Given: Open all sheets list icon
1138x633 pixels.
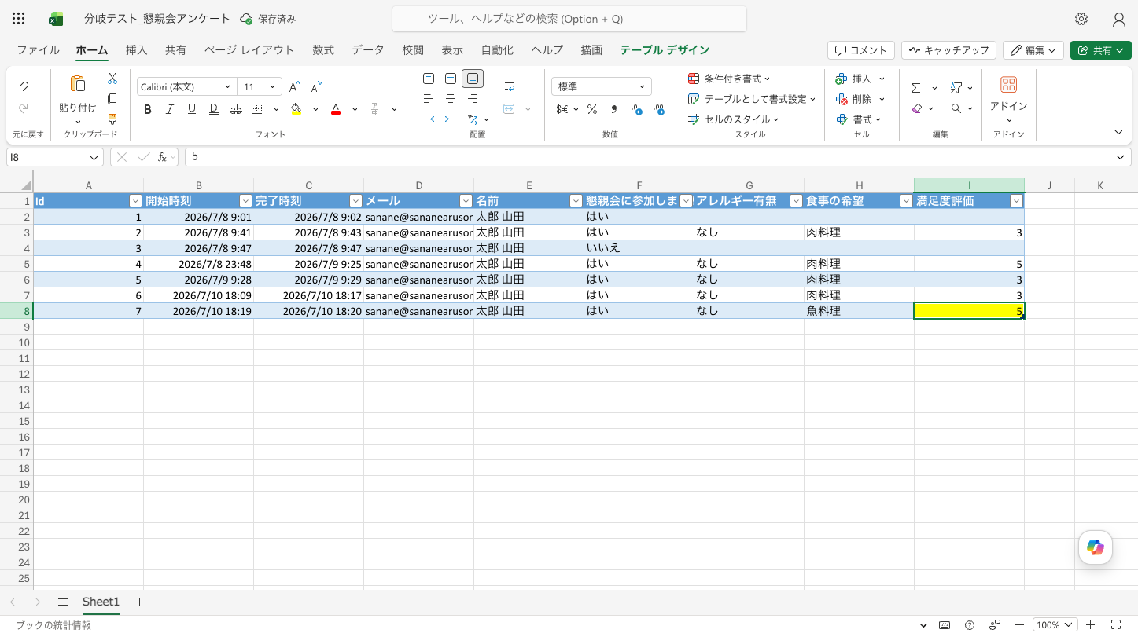Looking at the screenshot, I should coord(63,602).
